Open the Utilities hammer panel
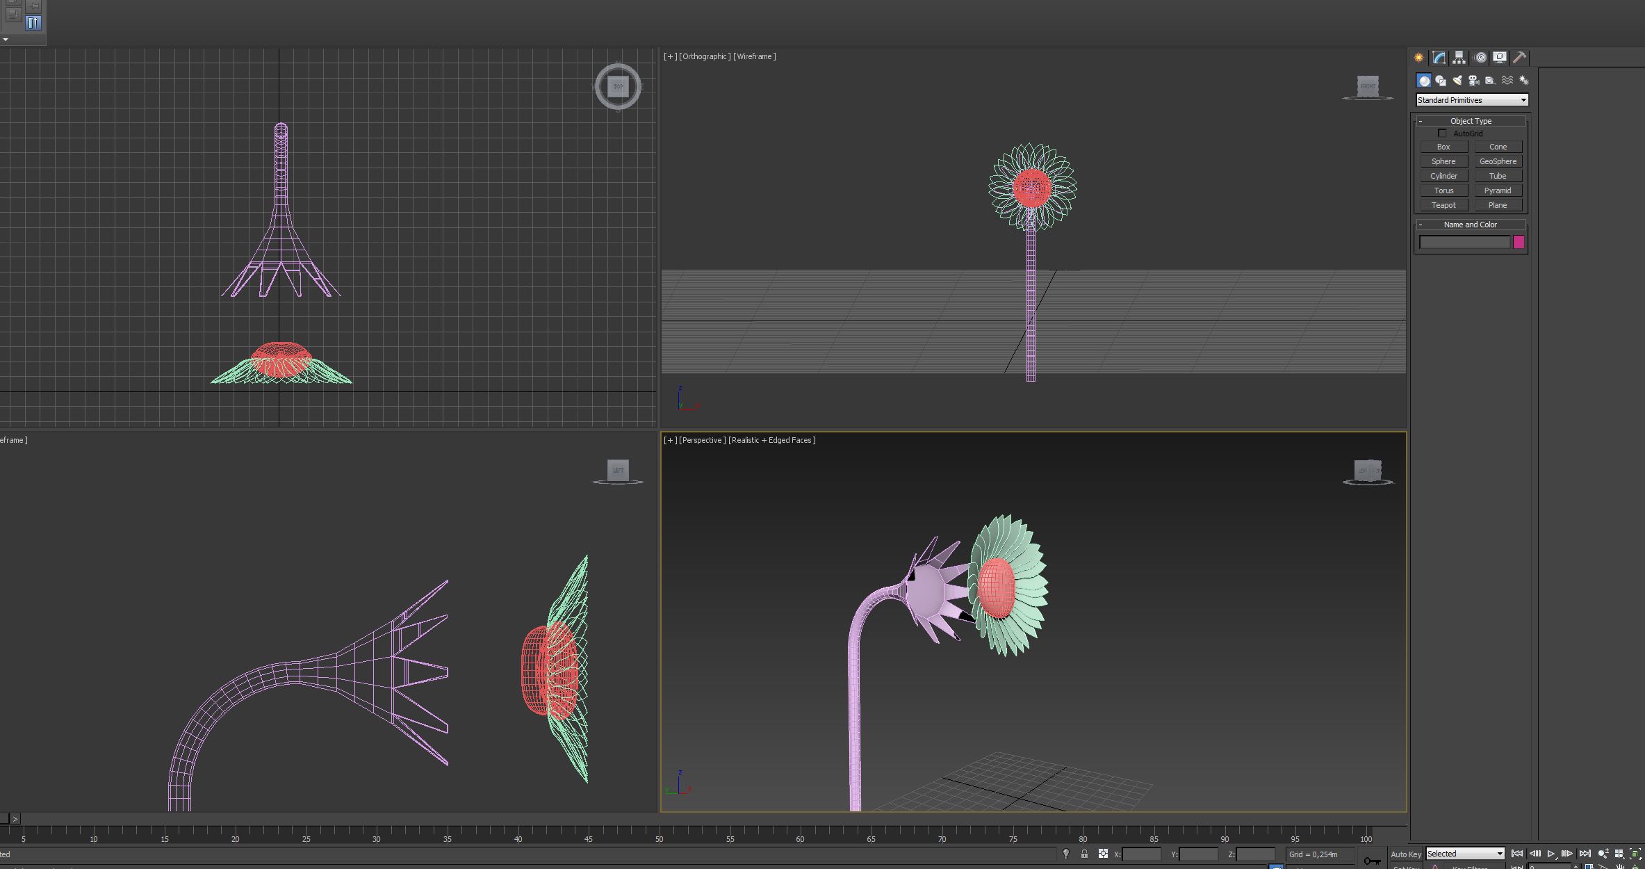The height and width of the screenshot is (869, 1645). tap(1519, 58)
